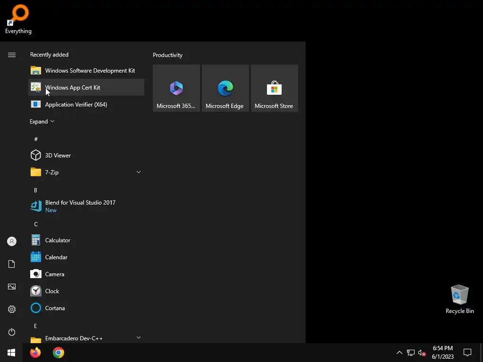This screenshot has width=483, height=362.
Task: Click the Recently added heading
Action: coord(49,55)
